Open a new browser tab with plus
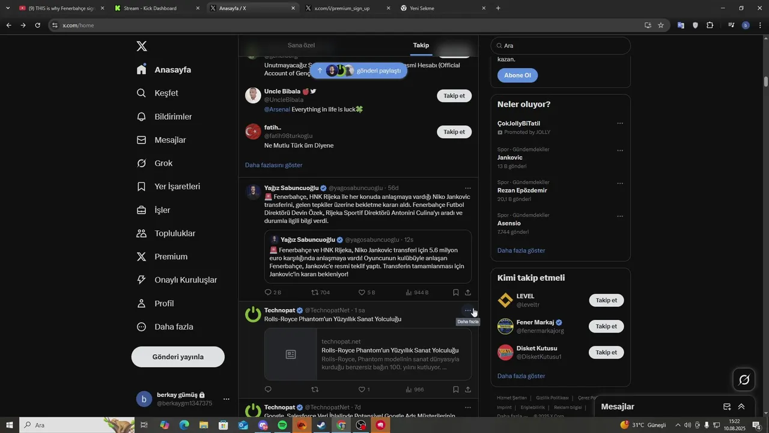The width and height of the screenshot is (769, 433). tap(498, 8)
